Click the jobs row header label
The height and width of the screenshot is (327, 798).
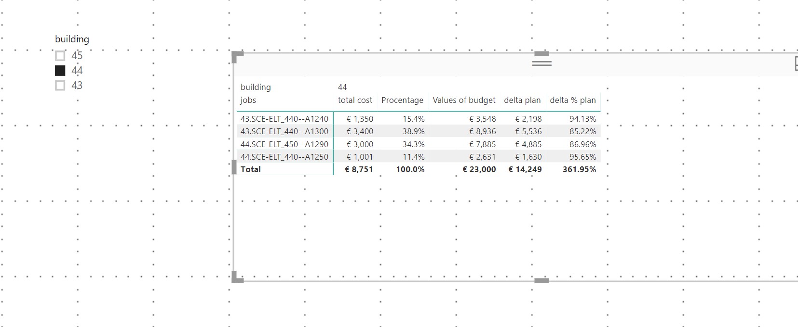[248, 100]
